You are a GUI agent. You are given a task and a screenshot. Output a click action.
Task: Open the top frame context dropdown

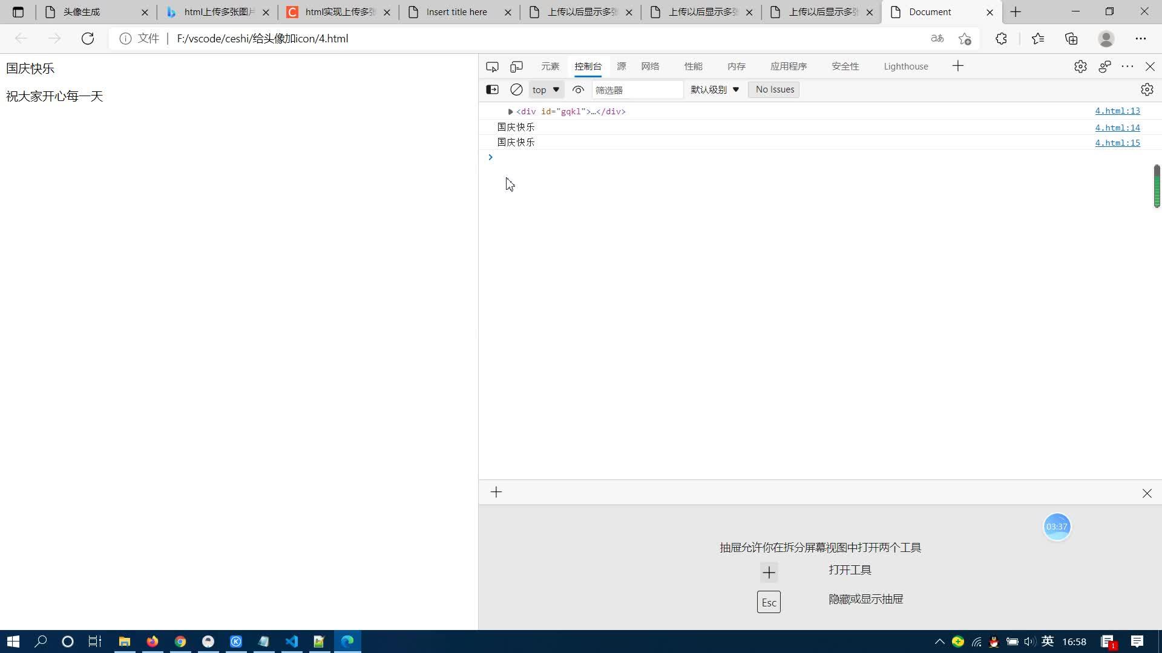(545, 89)
